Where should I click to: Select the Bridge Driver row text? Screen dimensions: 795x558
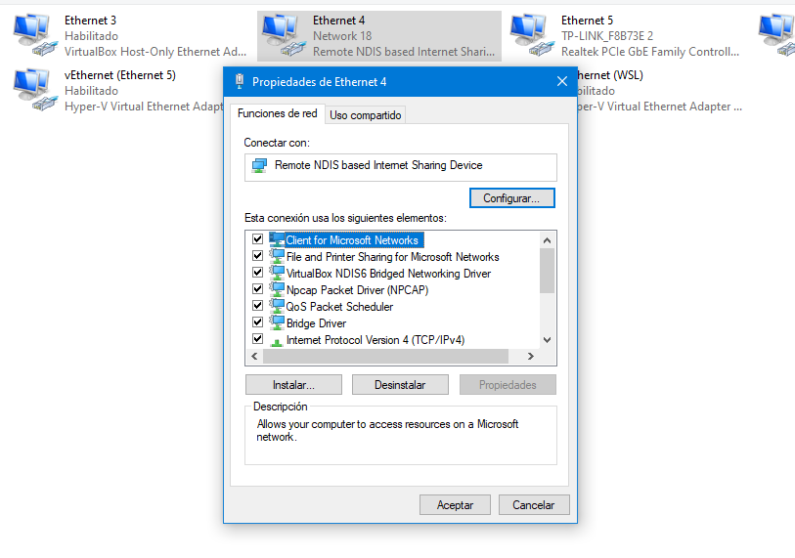tap(316, 323)
